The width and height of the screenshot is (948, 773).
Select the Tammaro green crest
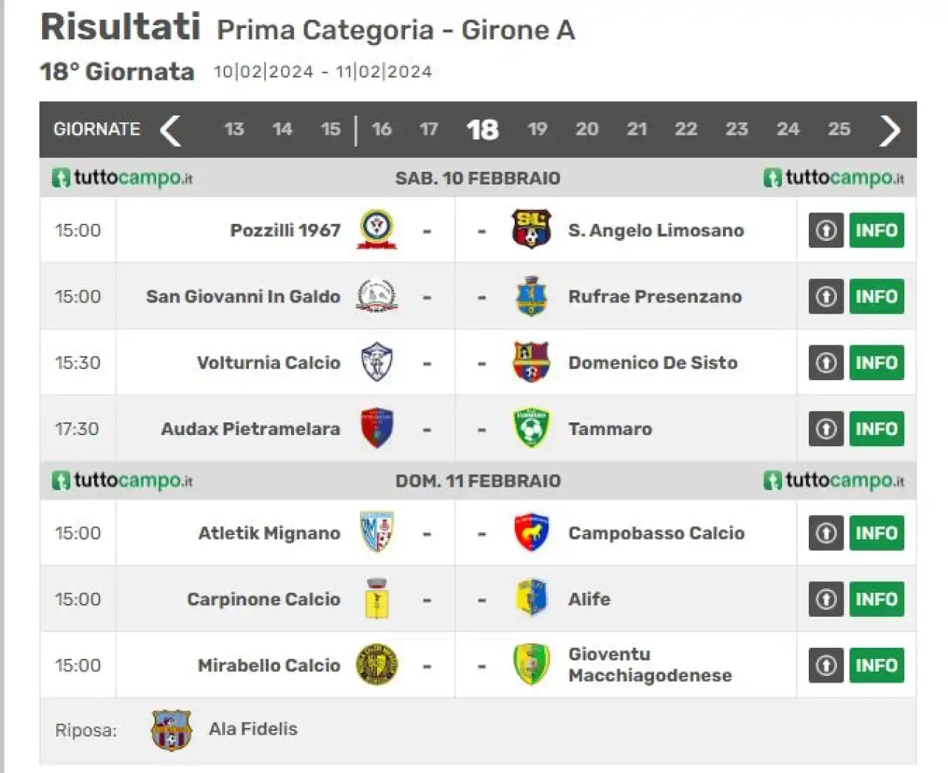(x=531, y=428)
